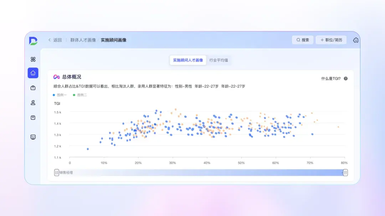
Task: Click the infinity logo beside 总体概况
Action: click(56, 77)
